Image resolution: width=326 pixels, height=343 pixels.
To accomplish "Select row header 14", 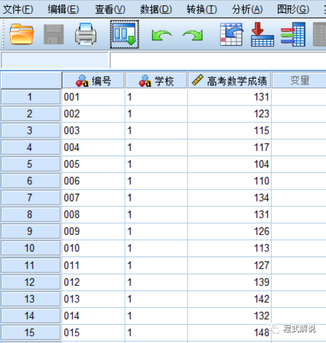I will click(31, 316).
